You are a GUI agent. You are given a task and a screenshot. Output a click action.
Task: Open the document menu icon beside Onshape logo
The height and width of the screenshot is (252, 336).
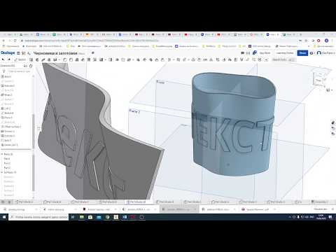click(18, 53)
